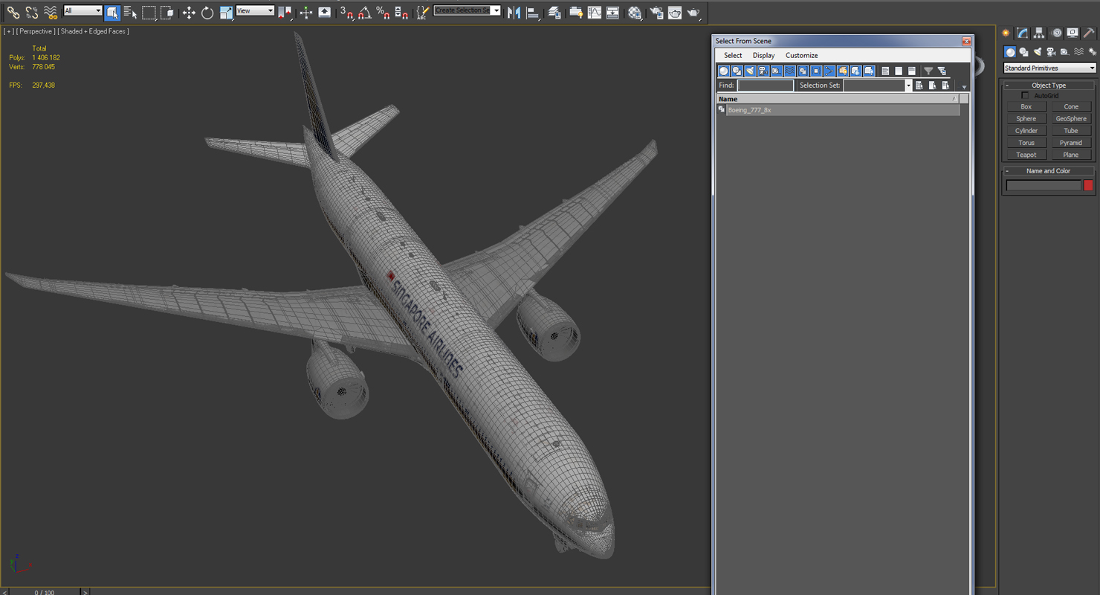
Task: Toggle Display Bone Objects filter in dialog
Action: click(x=829, y=71)
